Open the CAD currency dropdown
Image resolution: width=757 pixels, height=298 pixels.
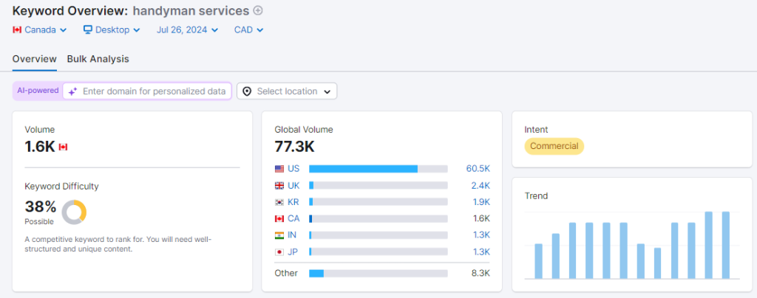pyautogui.click(x=248, y=30)
